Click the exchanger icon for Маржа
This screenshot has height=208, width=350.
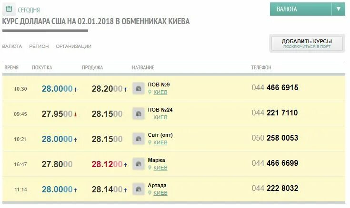[x=138, y=164]
